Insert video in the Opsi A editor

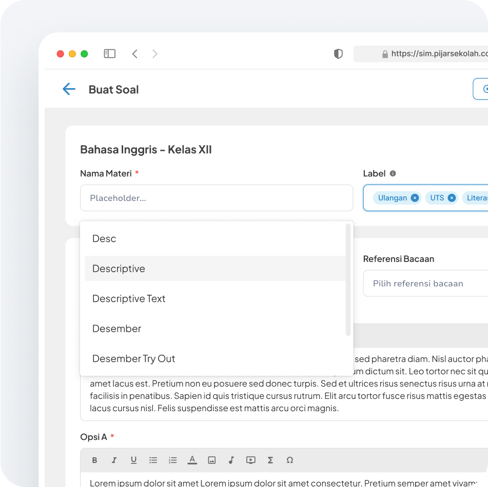pyautogui.click(x=250, y=460)
